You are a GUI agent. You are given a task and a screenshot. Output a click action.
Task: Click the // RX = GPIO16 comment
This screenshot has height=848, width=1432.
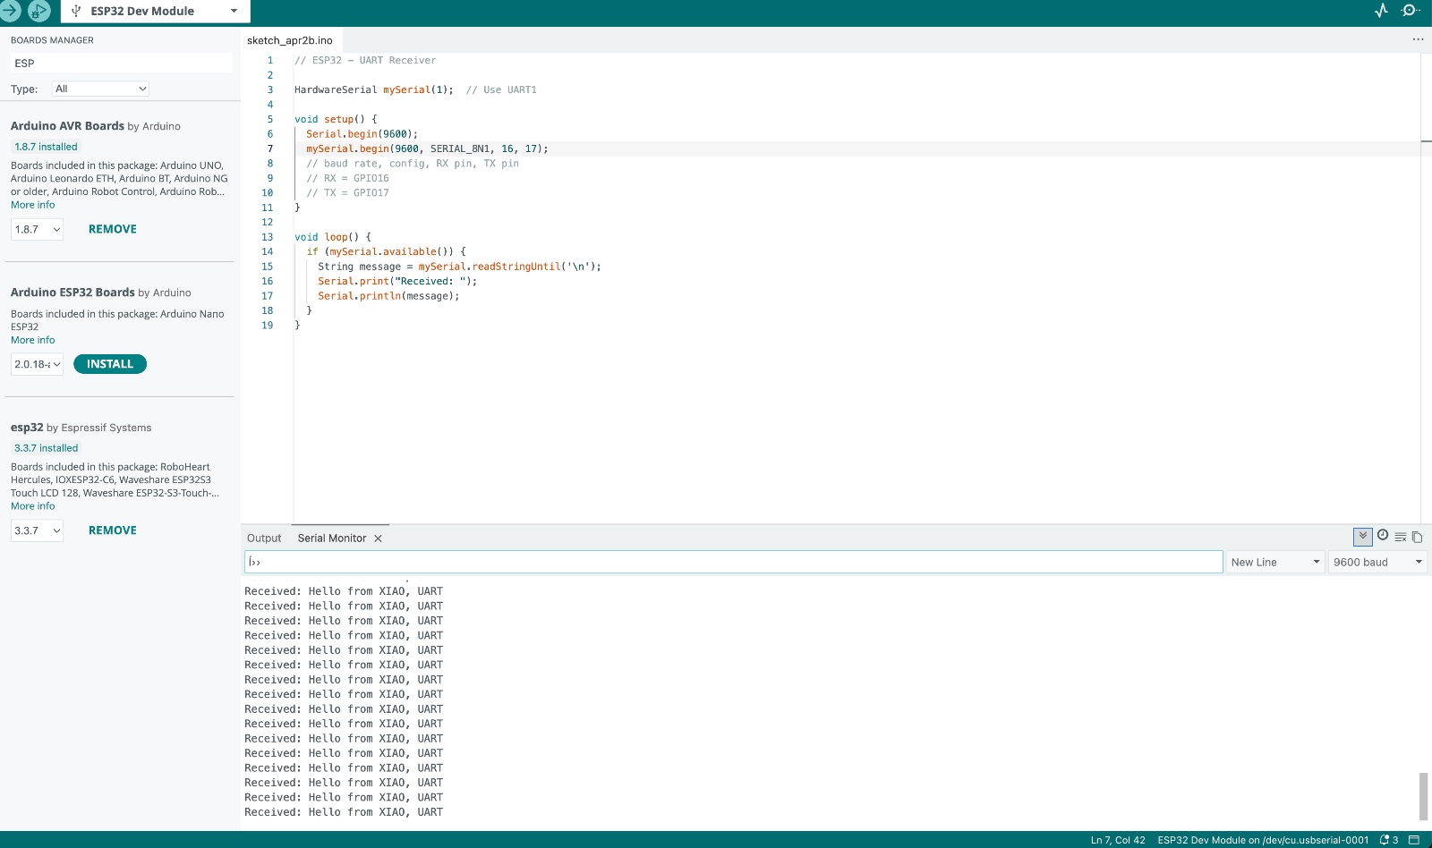point(347,178)
